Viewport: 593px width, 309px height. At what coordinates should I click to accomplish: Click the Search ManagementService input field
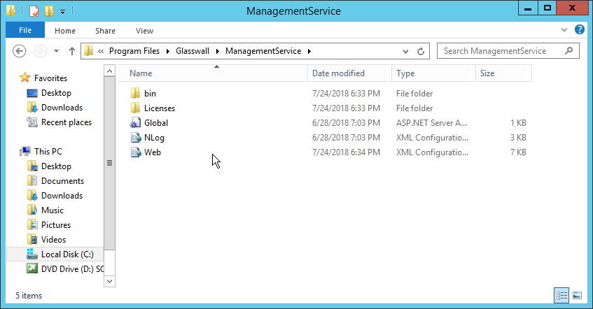pyautogui.click(x=504, y=51)
